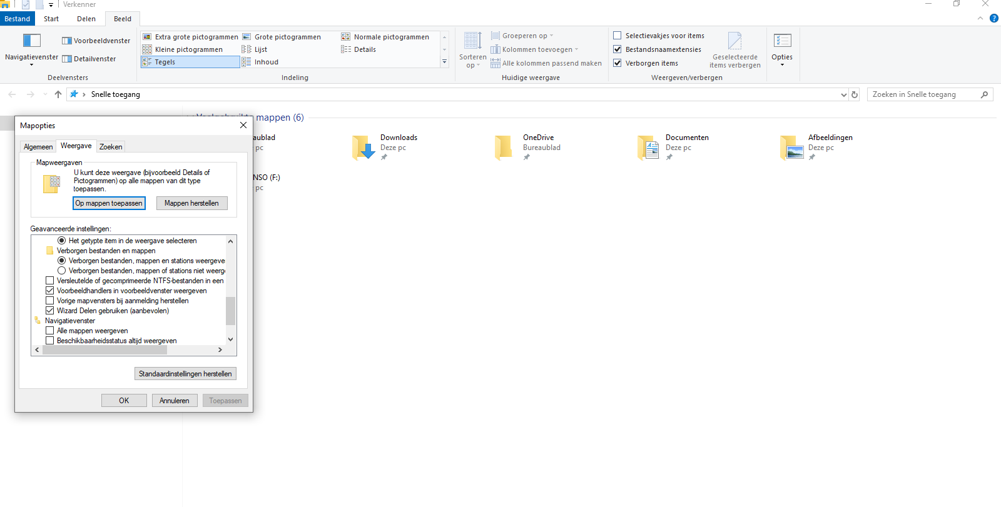1001x507 pixels.
Task: Go forward with the forward arrow
Action: (31, 94)
